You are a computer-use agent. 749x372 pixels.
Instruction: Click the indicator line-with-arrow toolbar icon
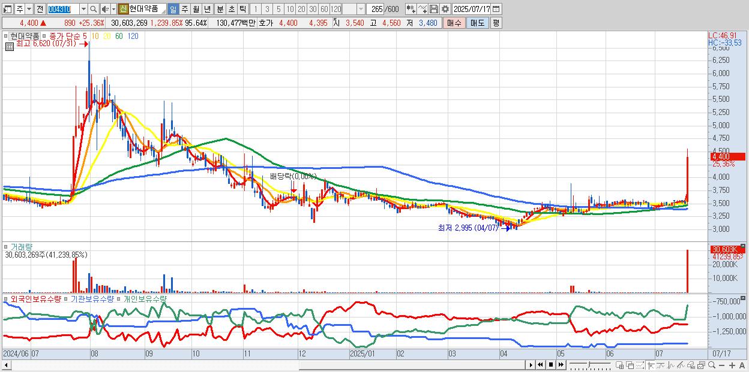coord(423,9)
